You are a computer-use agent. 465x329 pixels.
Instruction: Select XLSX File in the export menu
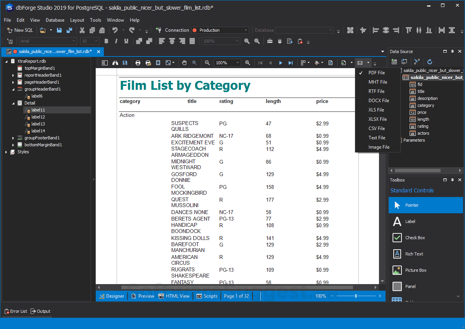377,119
